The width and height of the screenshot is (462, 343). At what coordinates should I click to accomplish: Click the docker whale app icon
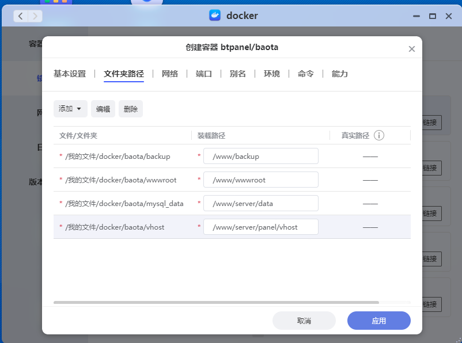coord(215,16)
